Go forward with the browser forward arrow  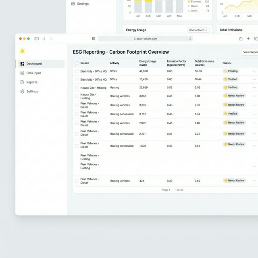(51, 39)
